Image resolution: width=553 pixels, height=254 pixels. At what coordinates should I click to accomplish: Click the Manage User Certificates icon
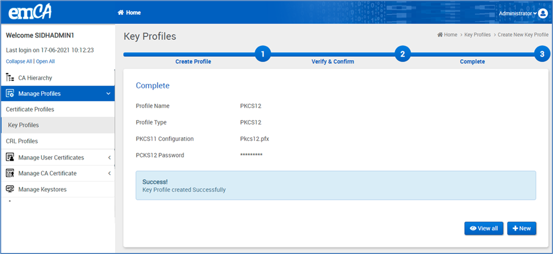10,158
